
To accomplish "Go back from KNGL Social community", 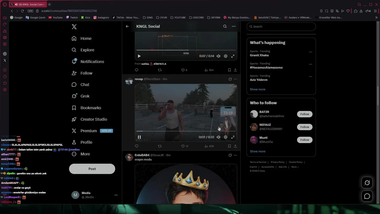I will pyautogui.click(x=127, y=26).
